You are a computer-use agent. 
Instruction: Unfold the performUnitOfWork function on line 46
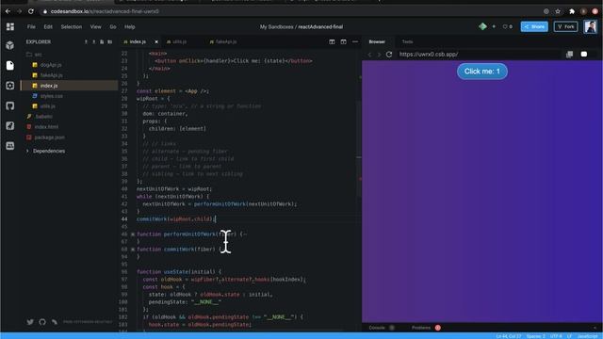click(x=133, y=234)
